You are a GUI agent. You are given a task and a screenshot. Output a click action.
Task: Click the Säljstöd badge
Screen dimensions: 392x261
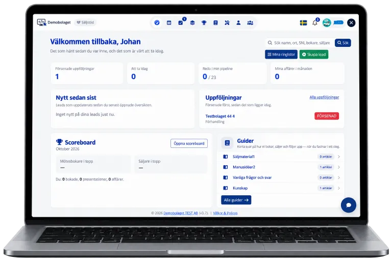pyautogui.click(x=85, y=22)
